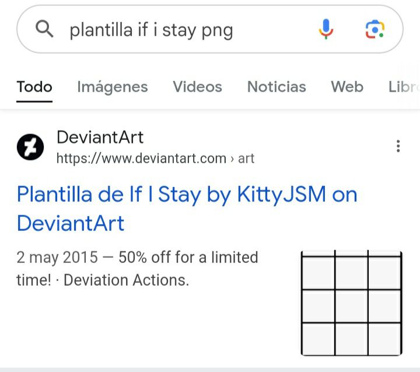Click the DeviantArt favicon logo

pyautogui.click(x=30, y=147)
